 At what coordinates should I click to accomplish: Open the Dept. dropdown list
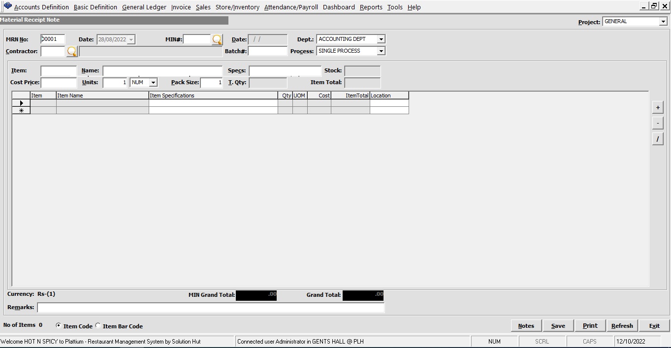[x=381, y=39]
